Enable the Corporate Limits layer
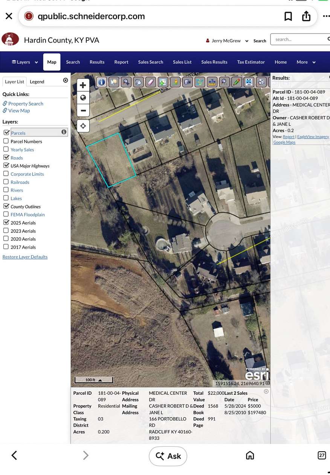The height and width of the screenshot is (475, 330). 6,174
